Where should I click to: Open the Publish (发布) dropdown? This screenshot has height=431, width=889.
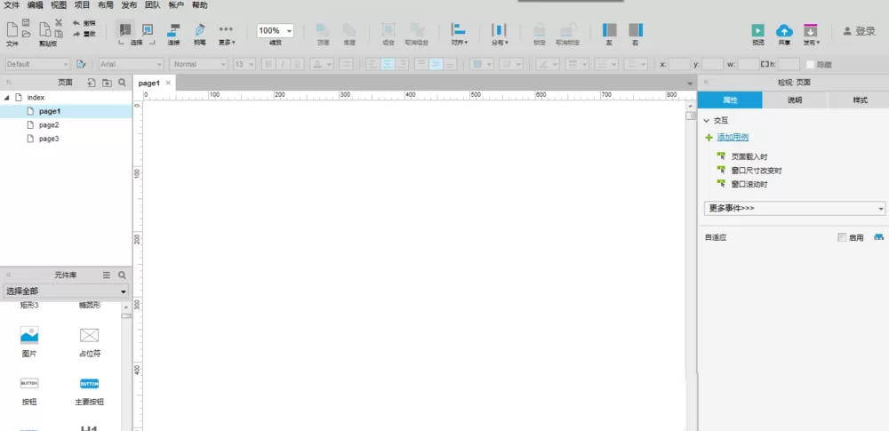click(811, 34)
